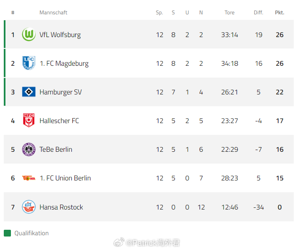
Task: Click the VfL Wolfsburg club logo
Action: pos(29,35)
